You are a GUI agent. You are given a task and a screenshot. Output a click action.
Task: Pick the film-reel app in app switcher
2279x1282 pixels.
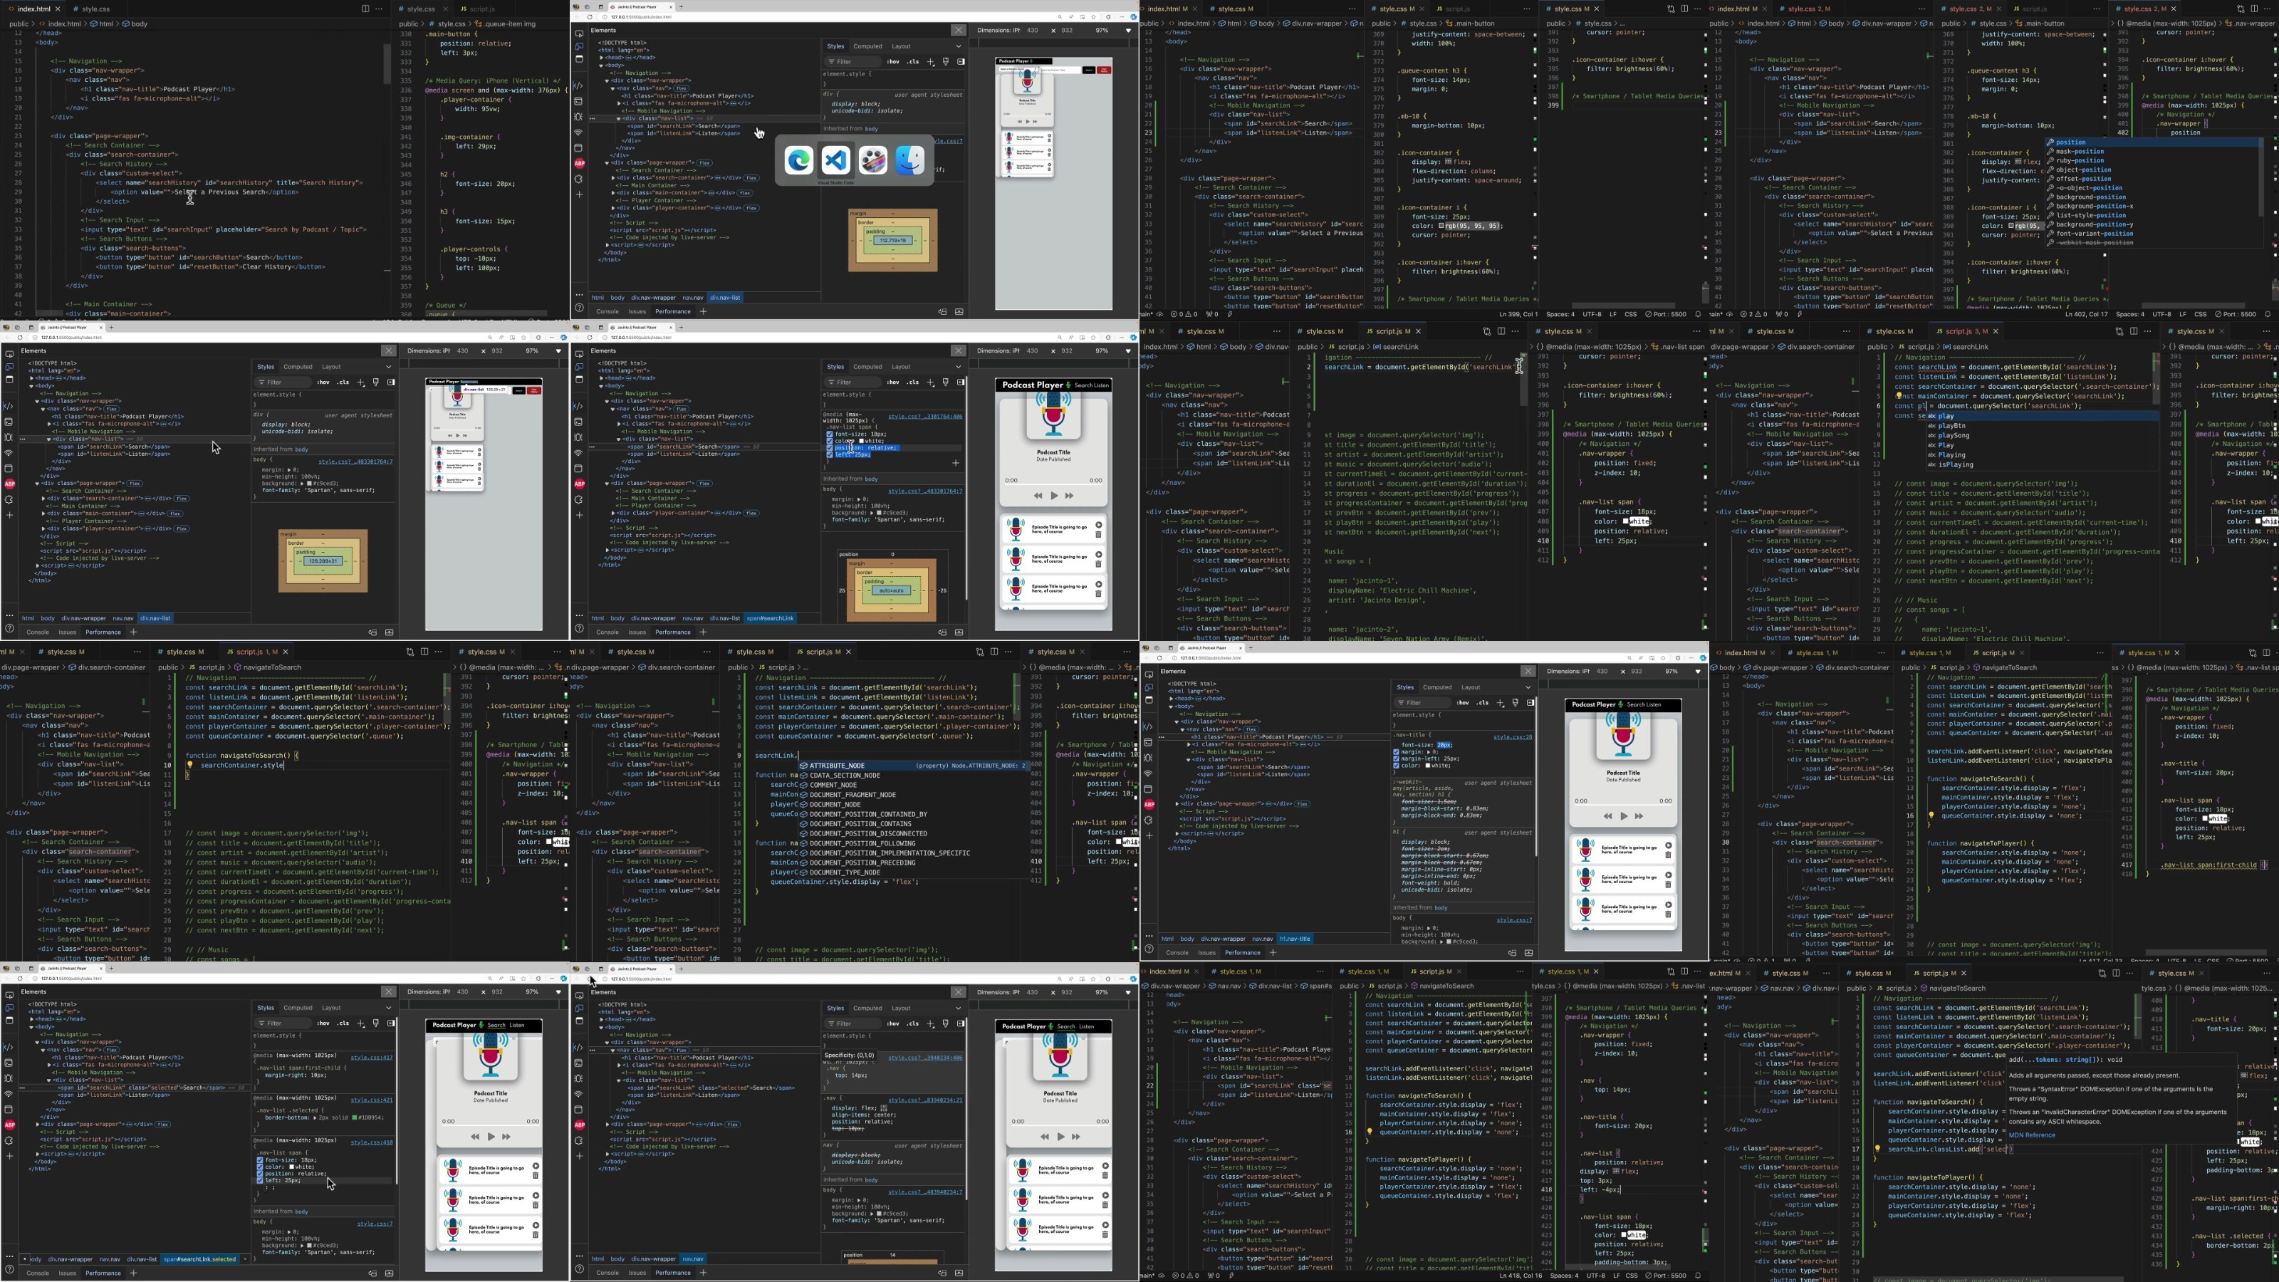873,160
